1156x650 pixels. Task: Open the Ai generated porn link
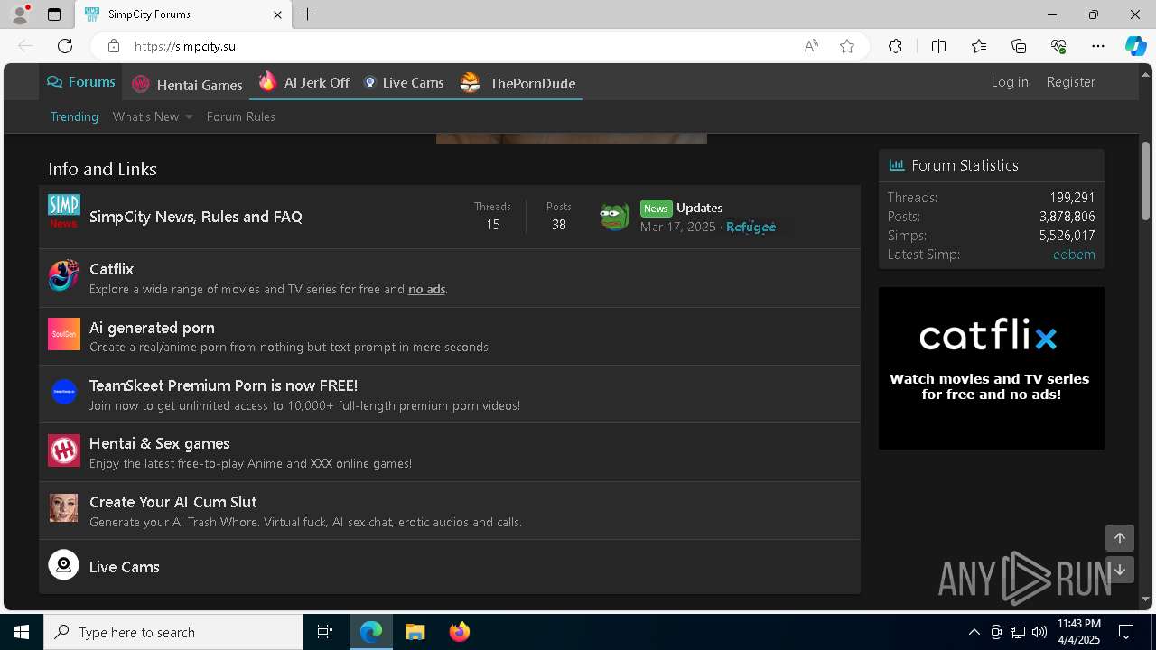click(x=152, y=328)
